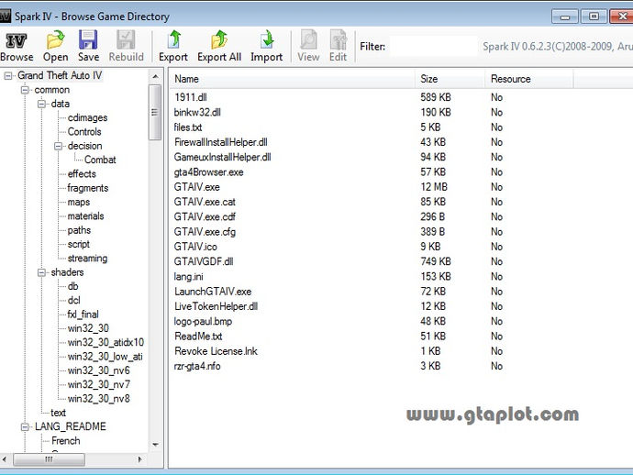Click the Browse IV toolbar icon
The image size is (633, 475).
pos(17,40)
